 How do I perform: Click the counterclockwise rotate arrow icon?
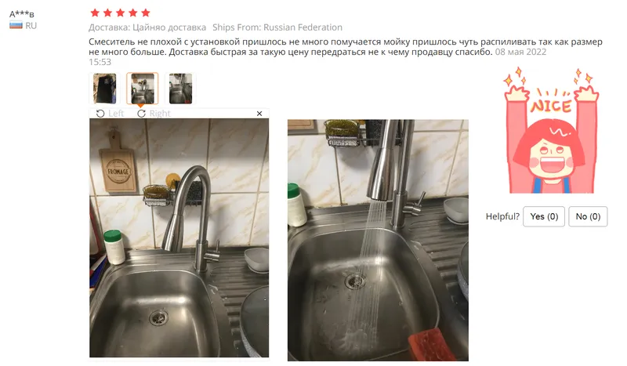click(x=100, y=114)
